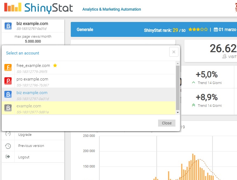
Task: Click the SS-18312797-0a31d ID in the sidebar
Action: pos(31,29)
